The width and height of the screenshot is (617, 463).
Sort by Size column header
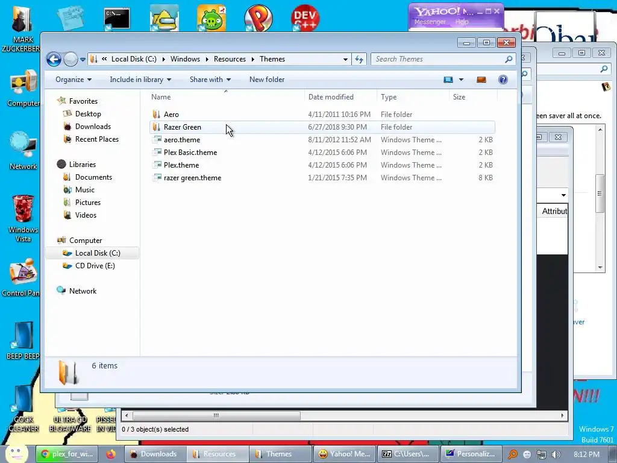tap(473, 97)
